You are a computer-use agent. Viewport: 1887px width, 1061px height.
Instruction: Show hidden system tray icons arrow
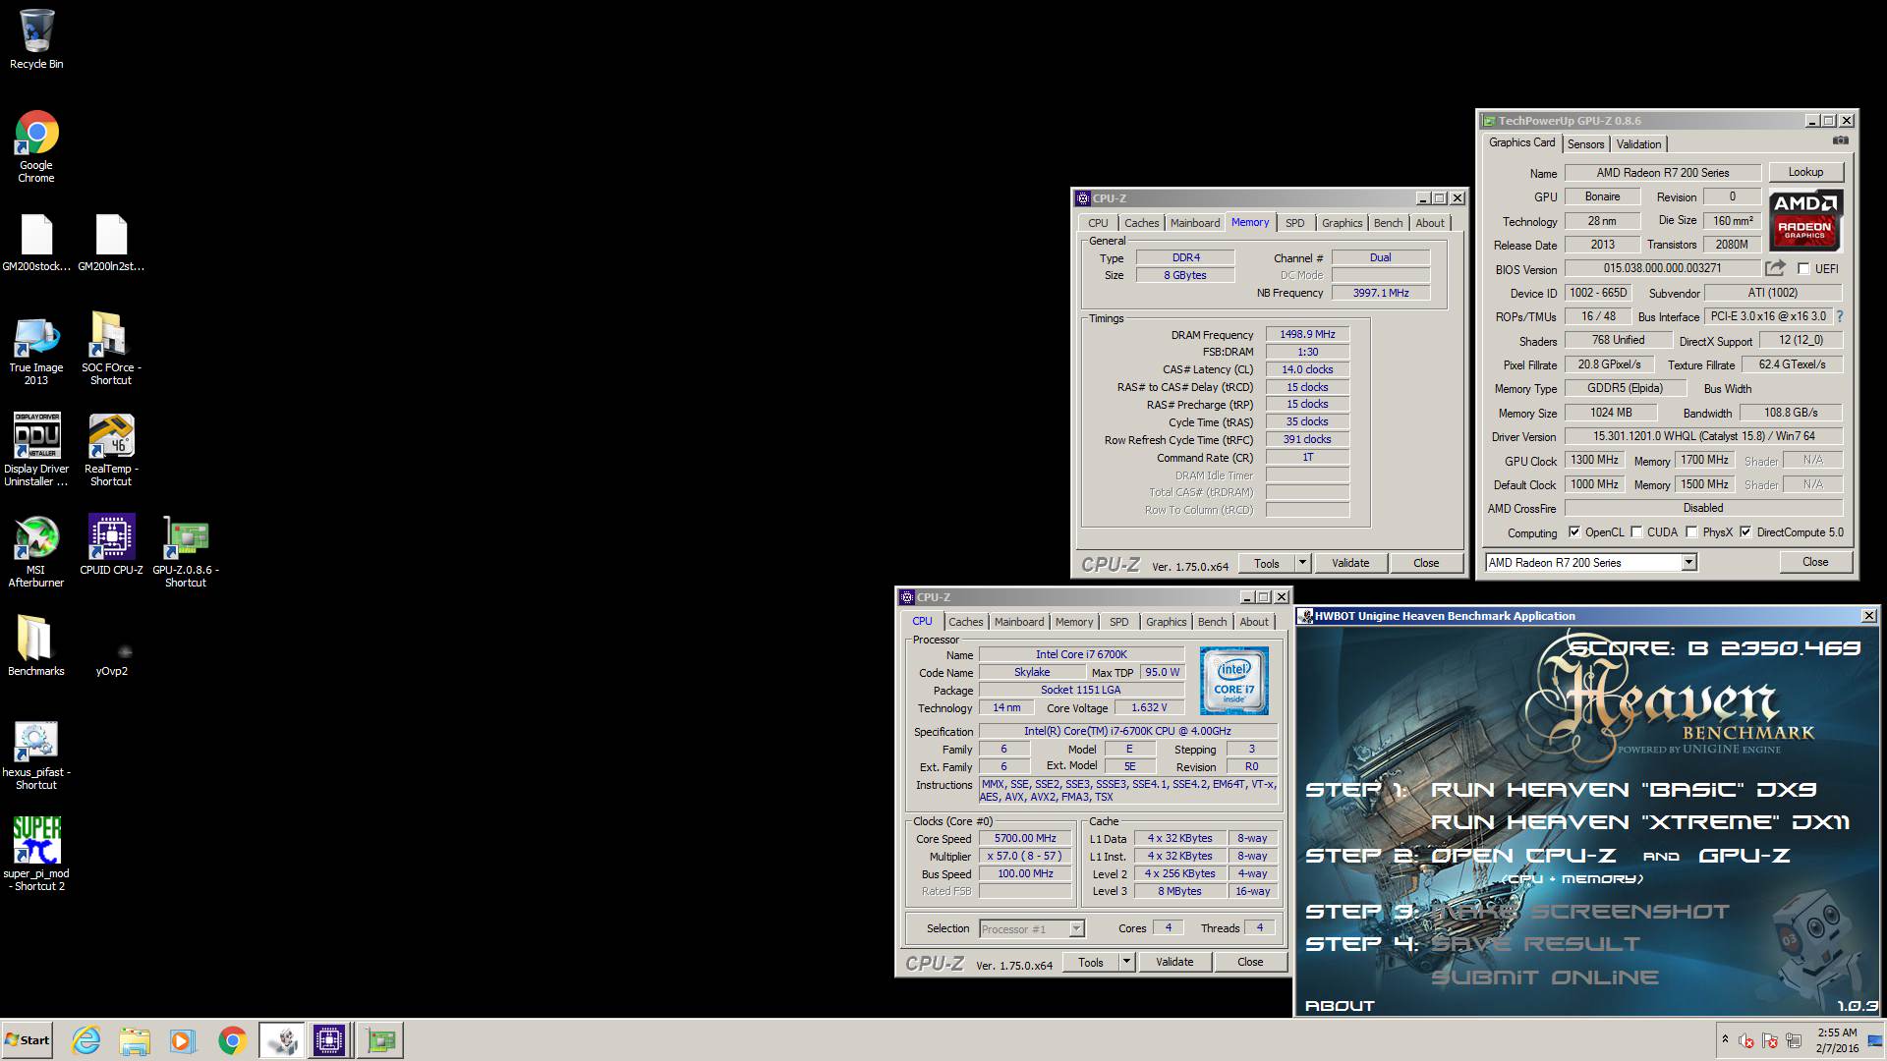(x=1724, y=1039)
